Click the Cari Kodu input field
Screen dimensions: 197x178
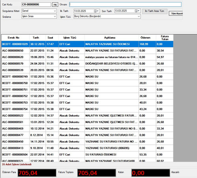pyautogui.click(x=36, y=4)
